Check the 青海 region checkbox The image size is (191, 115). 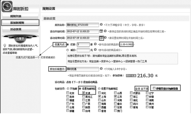131,107
